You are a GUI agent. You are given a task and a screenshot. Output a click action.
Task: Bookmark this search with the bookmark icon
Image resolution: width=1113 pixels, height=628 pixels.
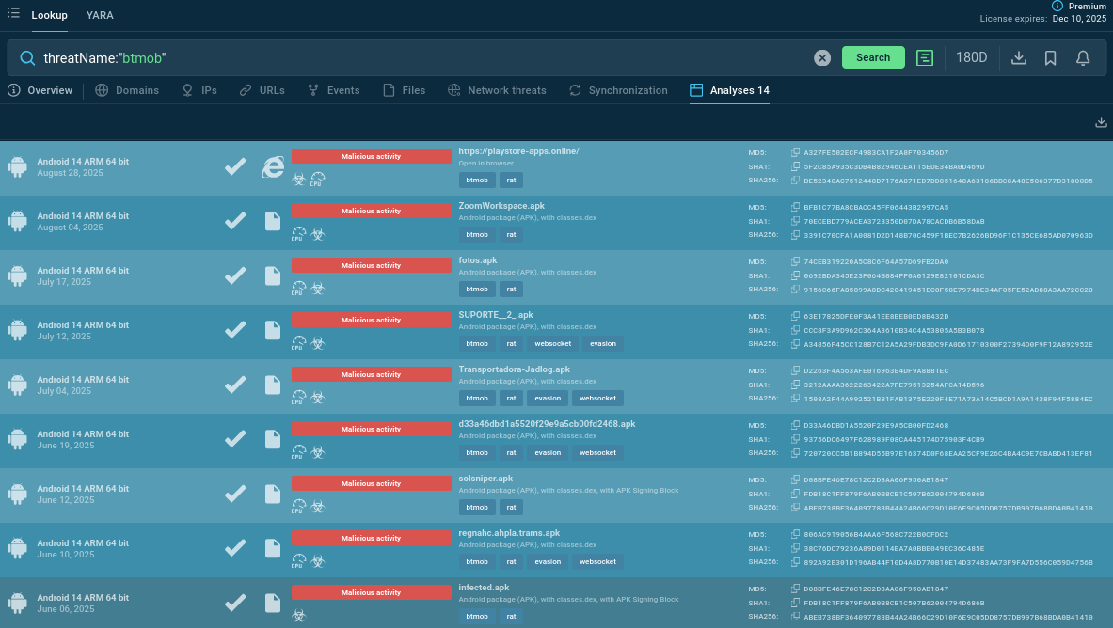click(1051, 58)
